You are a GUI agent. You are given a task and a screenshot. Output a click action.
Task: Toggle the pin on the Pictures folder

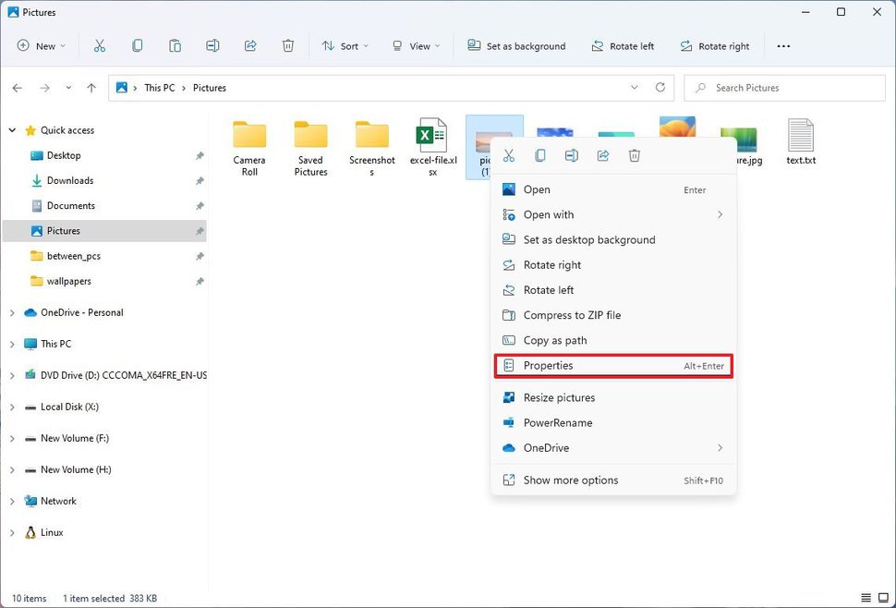200,230
